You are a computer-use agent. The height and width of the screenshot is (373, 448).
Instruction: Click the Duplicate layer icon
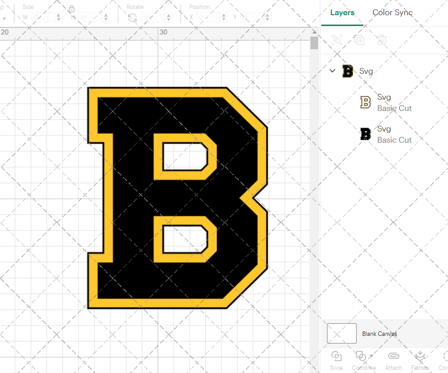[359, 40]
